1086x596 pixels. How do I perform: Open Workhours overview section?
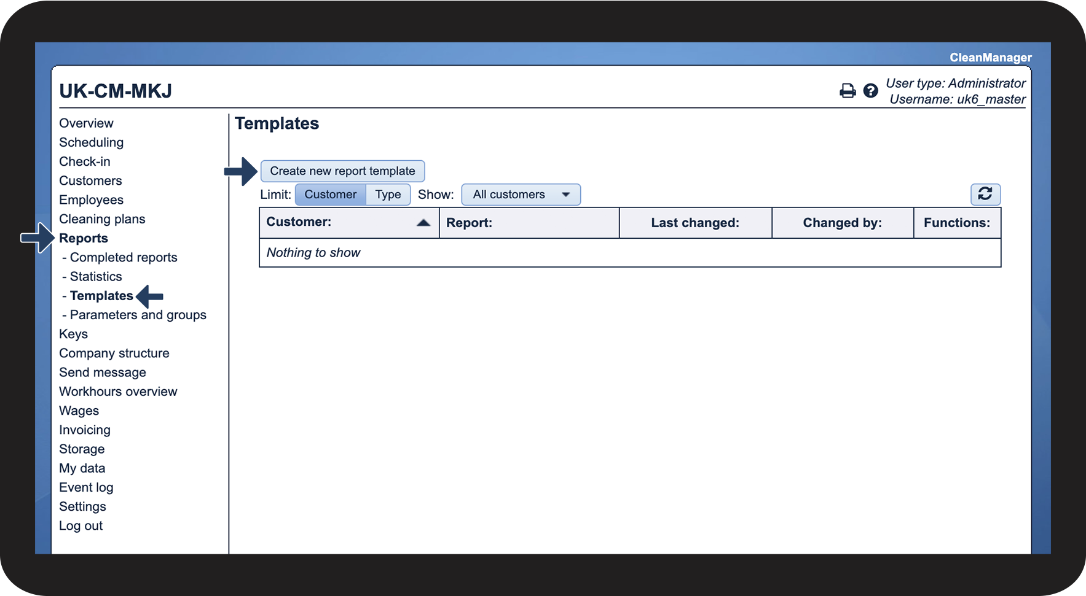coord(118,392)
